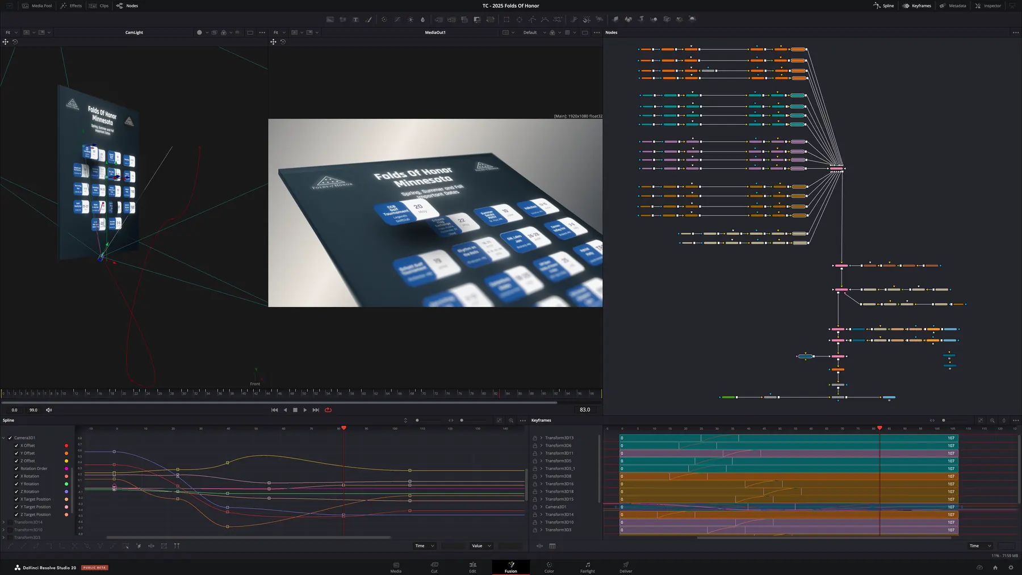Click the stop playback button
The height and width of the screenshot is (575, 1022).
click(295, 410)
